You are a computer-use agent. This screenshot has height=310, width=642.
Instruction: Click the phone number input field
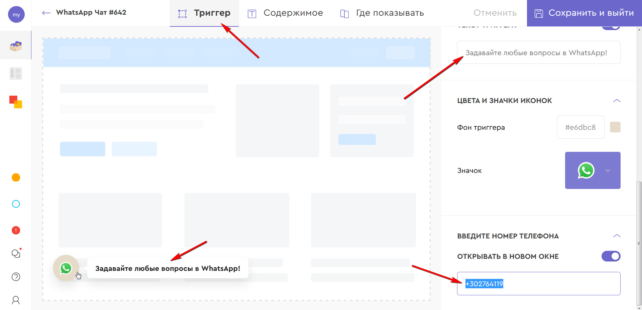pyautogui.click(x=539, y=284)
